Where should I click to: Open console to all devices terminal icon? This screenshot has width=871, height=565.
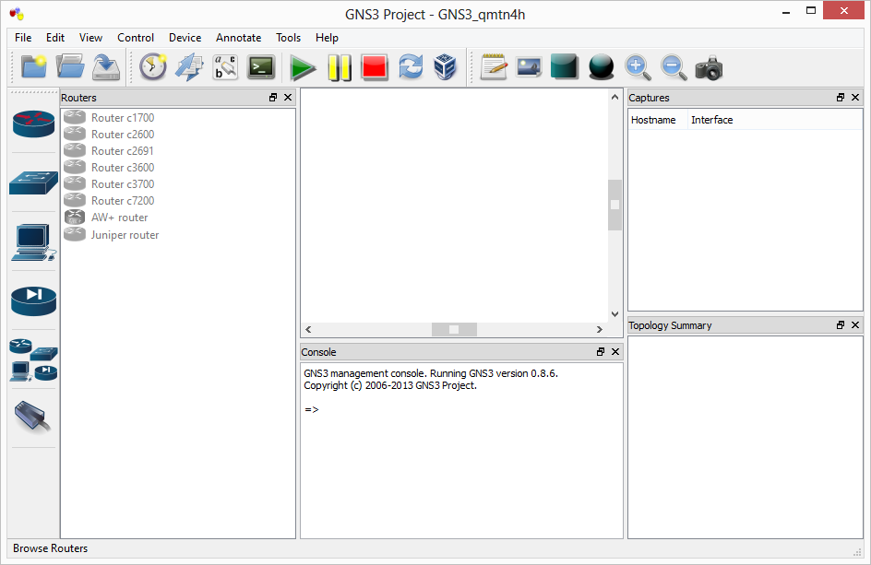[x=261, y=67]
